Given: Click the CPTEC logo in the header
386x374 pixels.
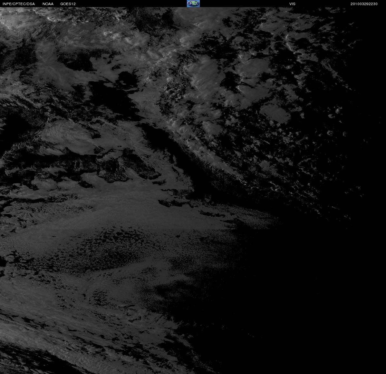Looking at the screenshot, I should click(193, 4).
